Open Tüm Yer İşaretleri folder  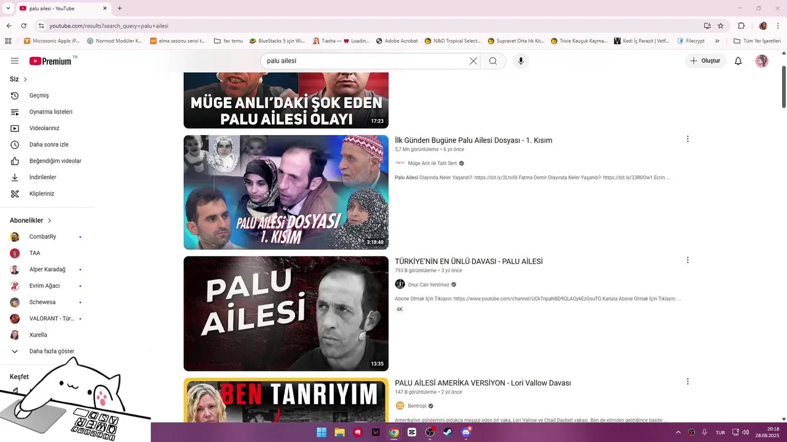[x=757, y=41]
